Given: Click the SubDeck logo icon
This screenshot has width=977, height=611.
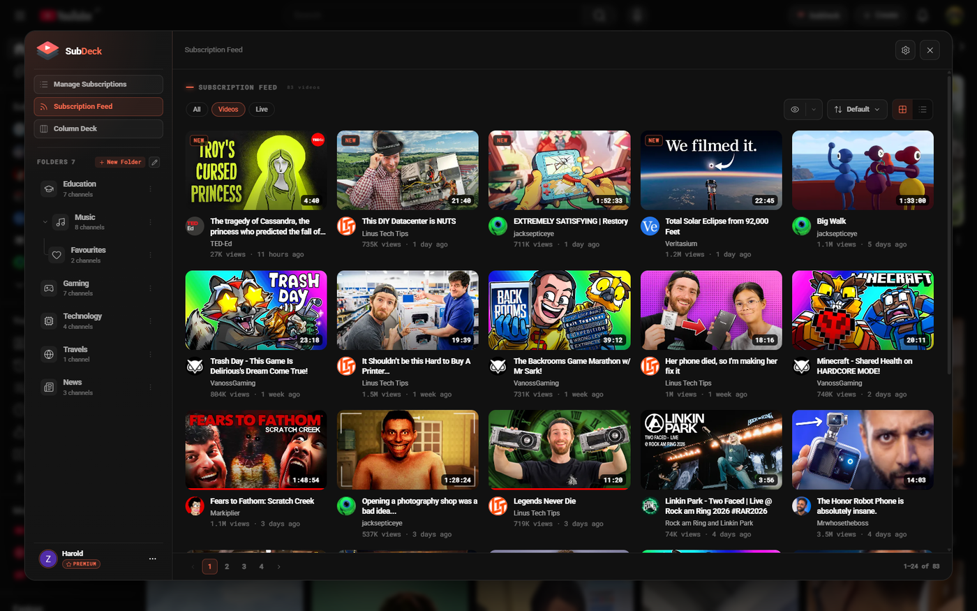Looking at the screenshot, I should 47,50.
